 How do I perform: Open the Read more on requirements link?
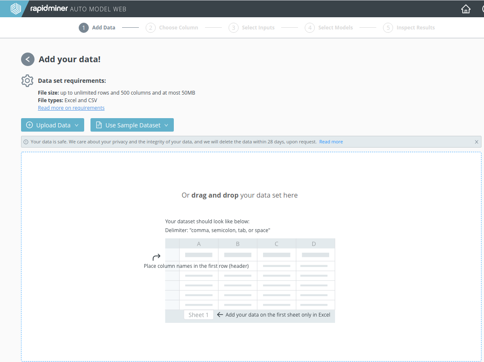tap(71, 108)
